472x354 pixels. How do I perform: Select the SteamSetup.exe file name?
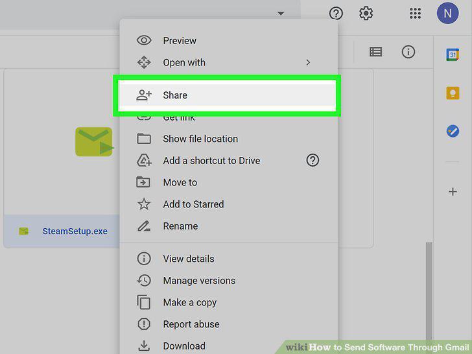click(x=75, y=231)
